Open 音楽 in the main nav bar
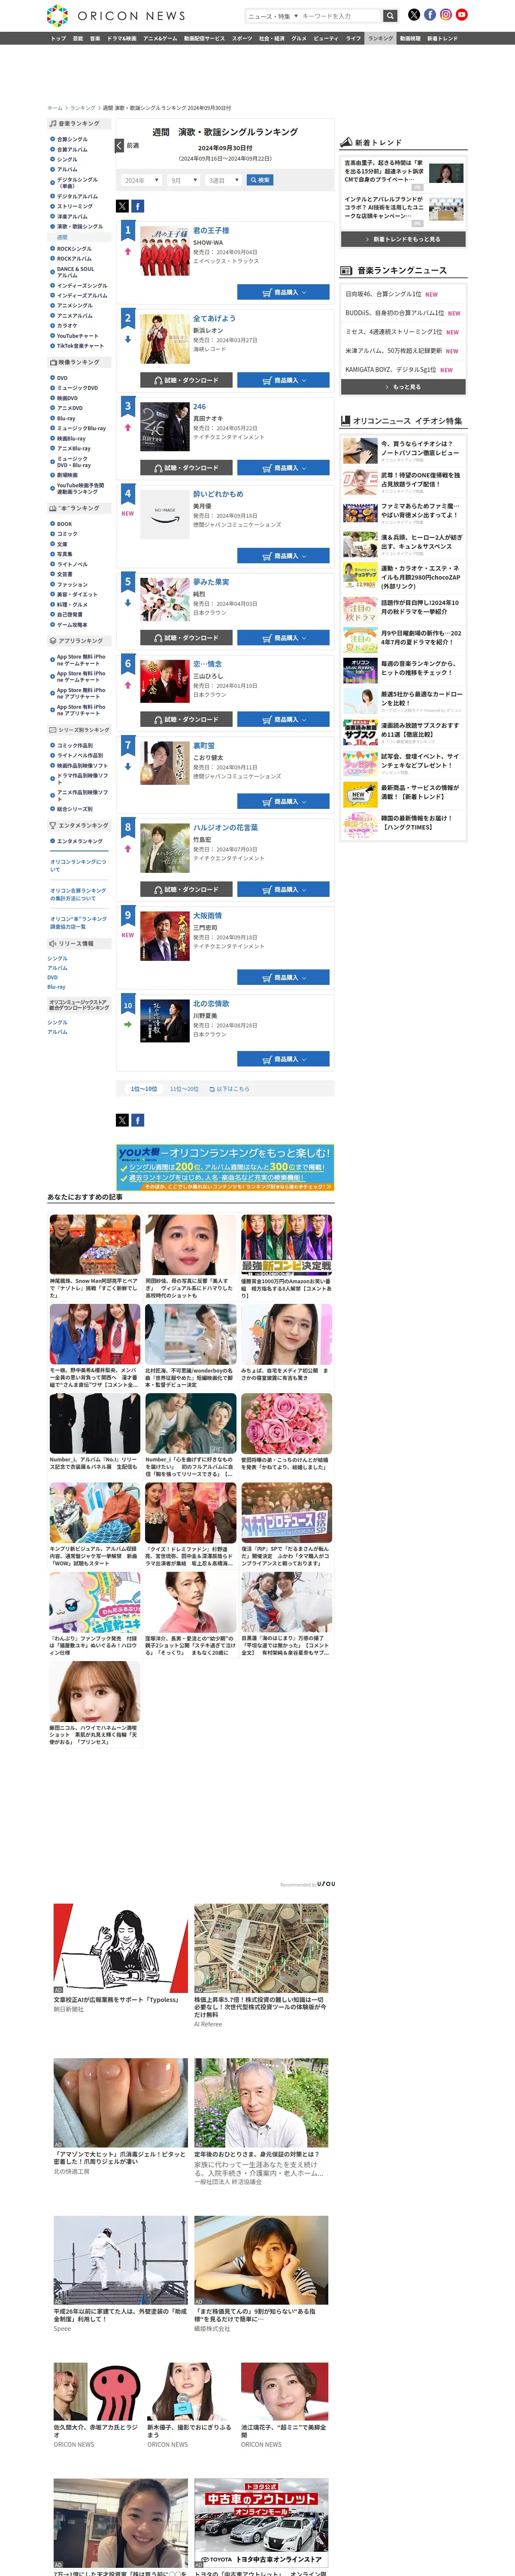The height and width of the screenshot is (2576, 515). (95, 38)
